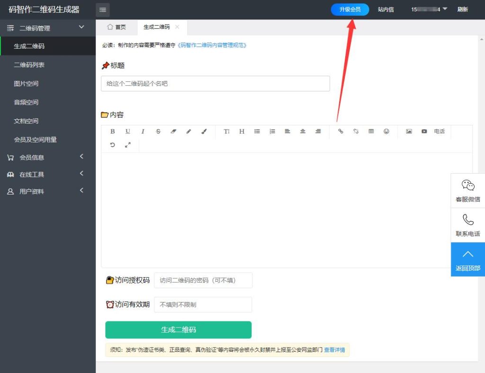Screen dimensions: 485x373
Task: Collapse sidebar with hamburger icon
Action: pyautogui.click(x=103, y=10)
